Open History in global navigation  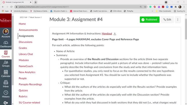6,94
